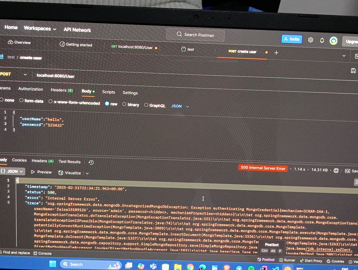Open the response Cookies tab
The width and height of the screenshot is (358, 270).
(x=19, y=160)
